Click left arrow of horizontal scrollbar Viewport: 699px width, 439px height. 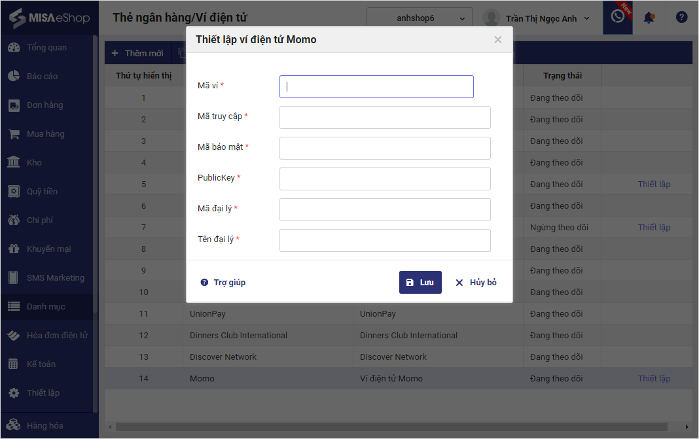click(110, 427)
